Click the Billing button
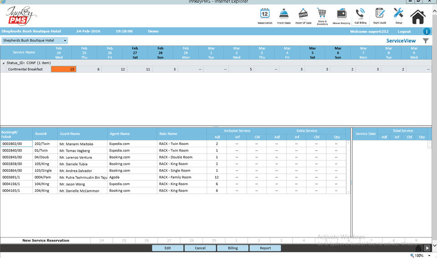Viewport: 437px width, 258px height. 233,248
